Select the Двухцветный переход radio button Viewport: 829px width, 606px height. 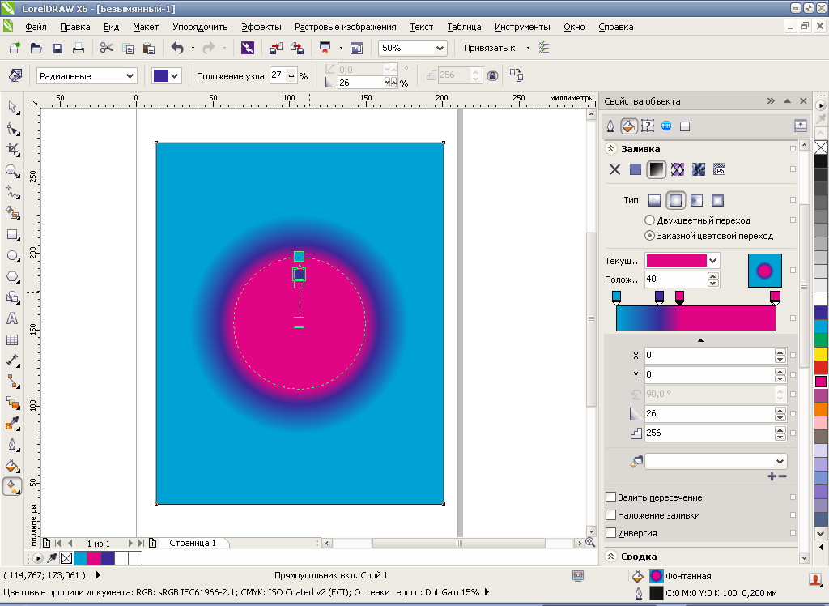coord(649,220)
